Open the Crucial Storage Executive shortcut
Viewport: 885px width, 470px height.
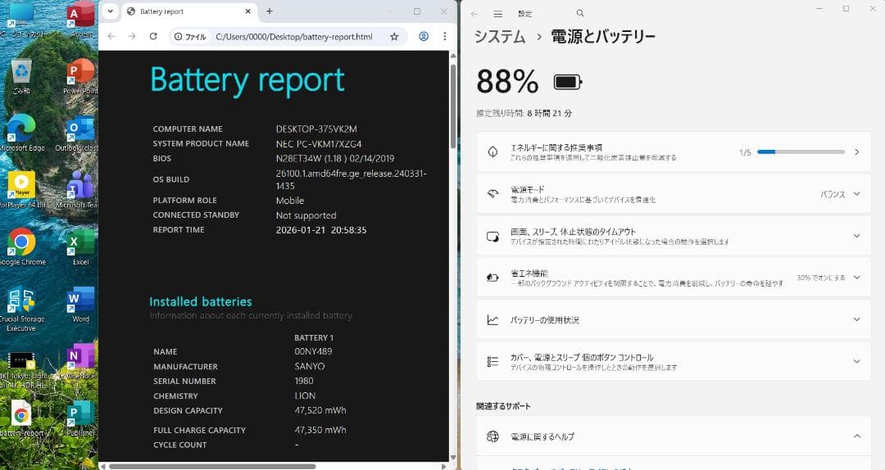(x=21, y=309)
